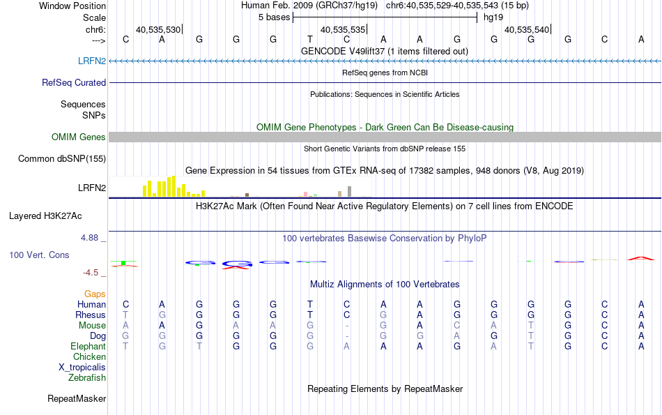Click the RepeatMasker track label
Viewport: 662px width, 415px height.
pos(77,398)
